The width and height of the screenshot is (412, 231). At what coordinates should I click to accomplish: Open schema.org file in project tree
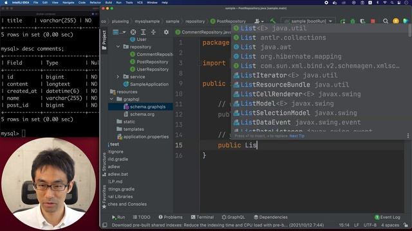coord(139,114)
